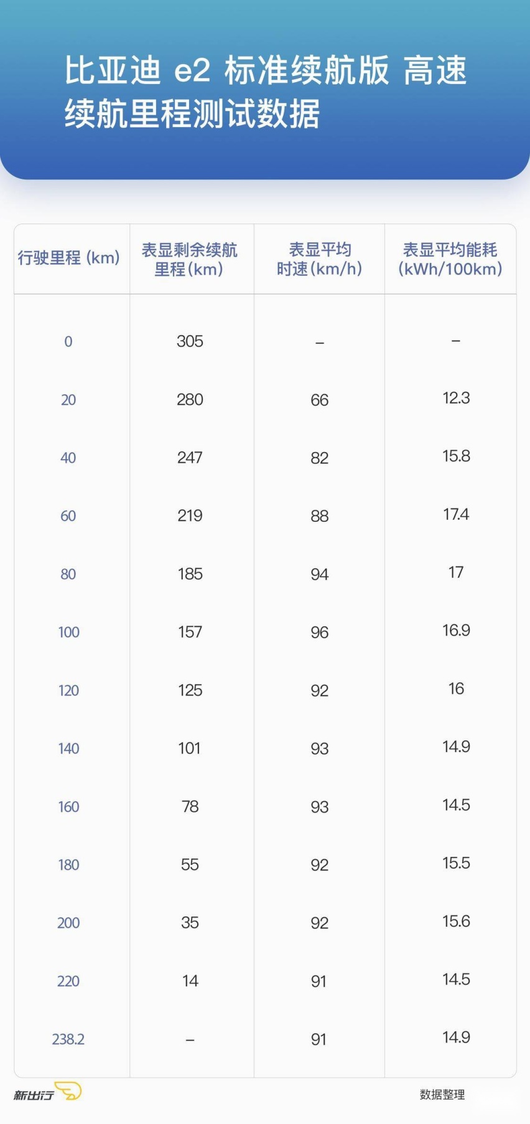Screen dimensions: 530x1124
Task: Click energy consumption value 16.9
Action: click(456, 630)
